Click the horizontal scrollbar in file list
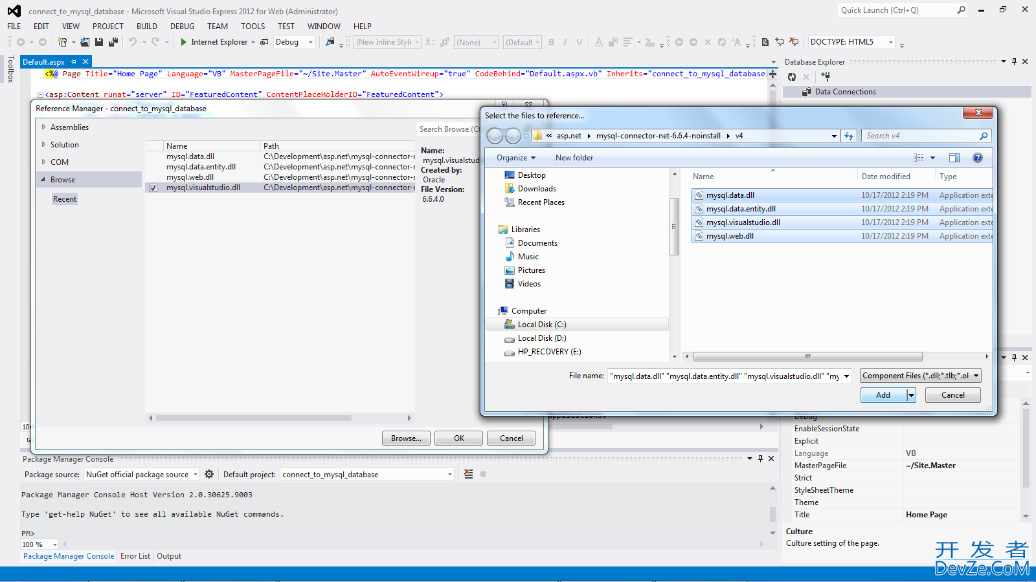The width and height of the screenshot is (1036, 582). point(807,357)
